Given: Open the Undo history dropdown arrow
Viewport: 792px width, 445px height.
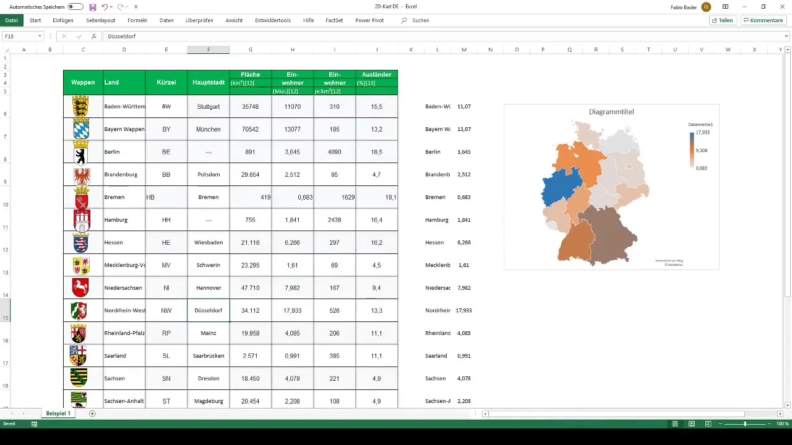Looking at the screenshot, I should pyautogui.click(x=112, y=7).
